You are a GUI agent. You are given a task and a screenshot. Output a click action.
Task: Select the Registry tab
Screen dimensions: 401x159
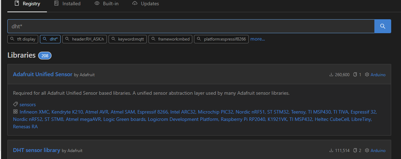tap(27, 3)
